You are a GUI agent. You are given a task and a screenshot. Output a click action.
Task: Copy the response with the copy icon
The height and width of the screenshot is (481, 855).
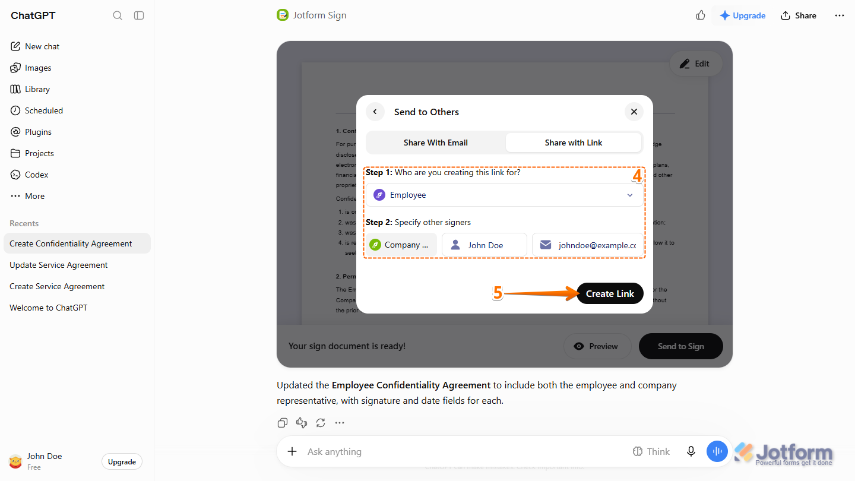[283, 423]
